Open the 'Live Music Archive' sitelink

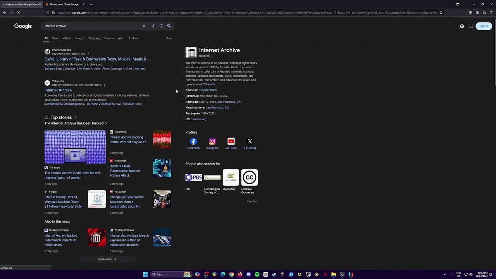pyautogui.click(x=88, y=69)
